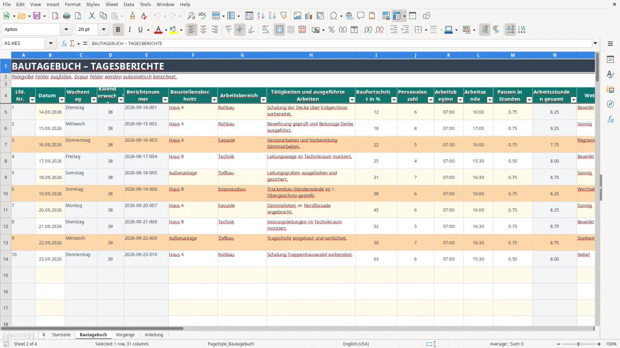Open the Personalanzahl column filter dropdown
620x348 pixels.
point(430,100)
